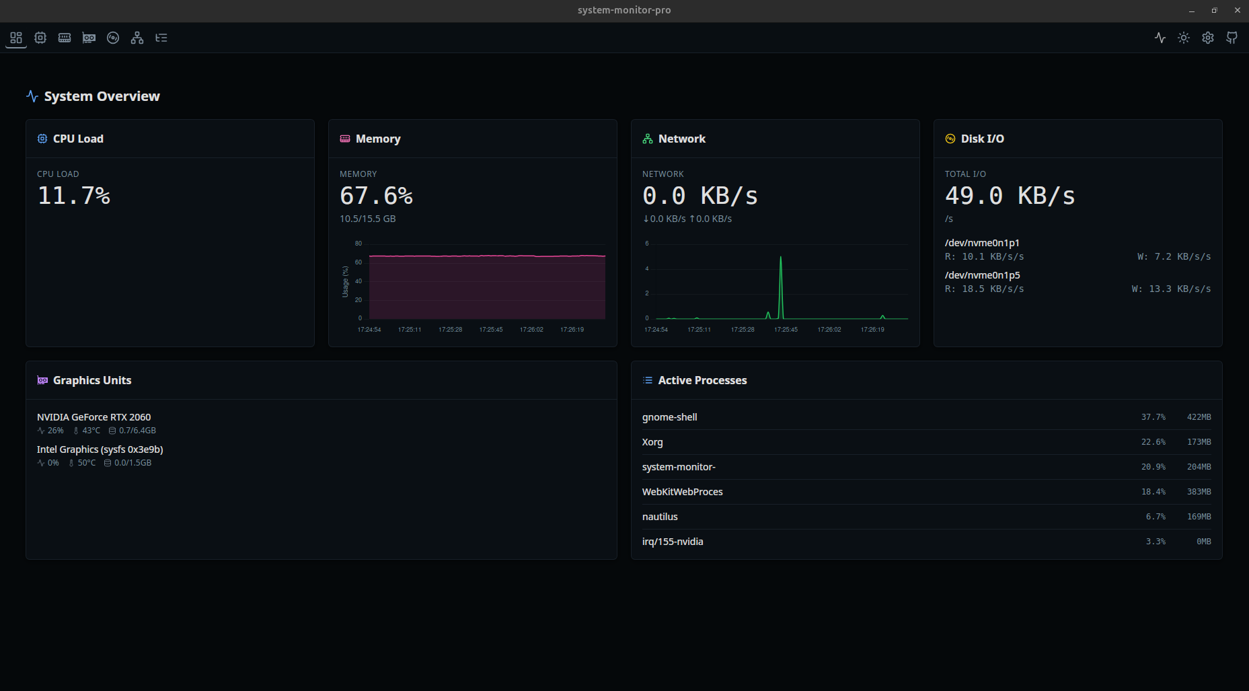Click the CPU Load card header chip icon
Viewport: 1249px width, 691px height.
click(x=42, y=139)
